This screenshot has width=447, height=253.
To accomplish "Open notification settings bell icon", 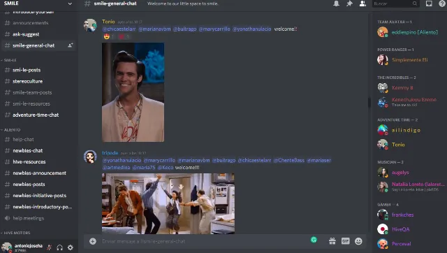I will [336, 3].
